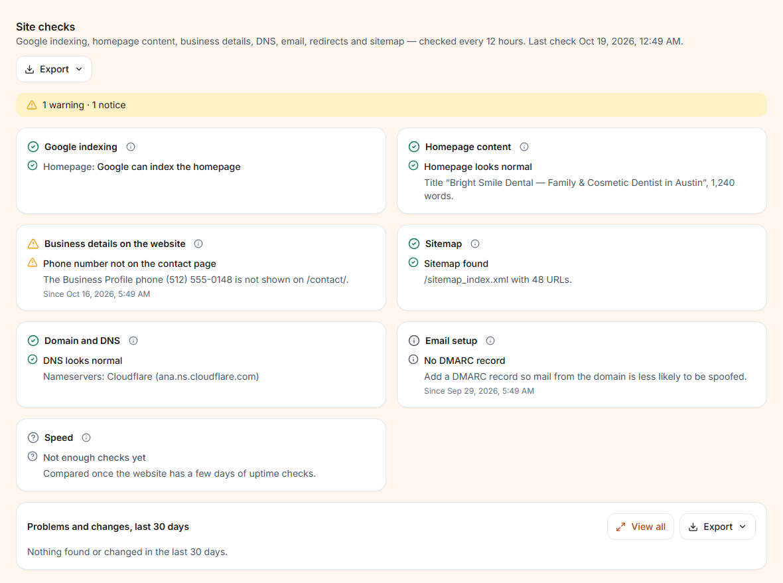Click the check icon beside DNS looks normal
This screenshot has width=783, height=583.
(33, 359)
